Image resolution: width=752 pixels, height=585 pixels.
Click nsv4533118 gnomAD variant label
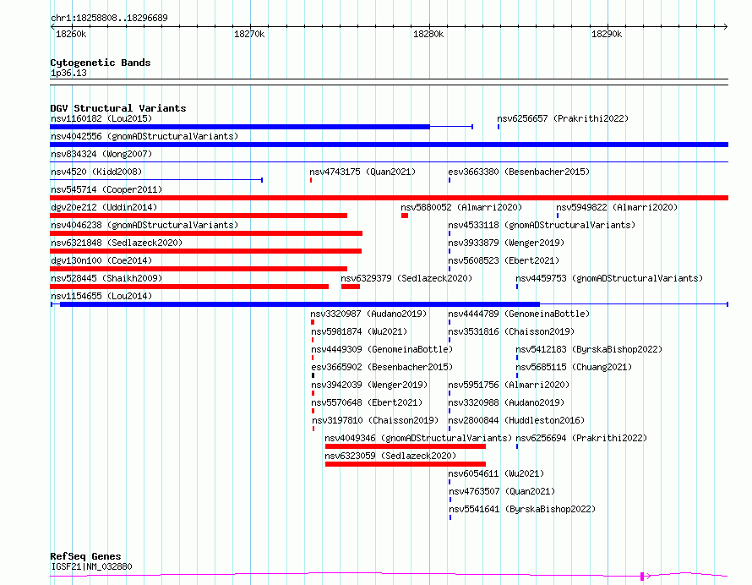(542, 225)
